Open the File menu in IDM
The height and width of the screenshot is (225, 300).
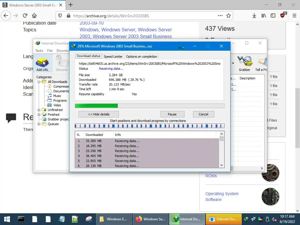tap(50, 50)
